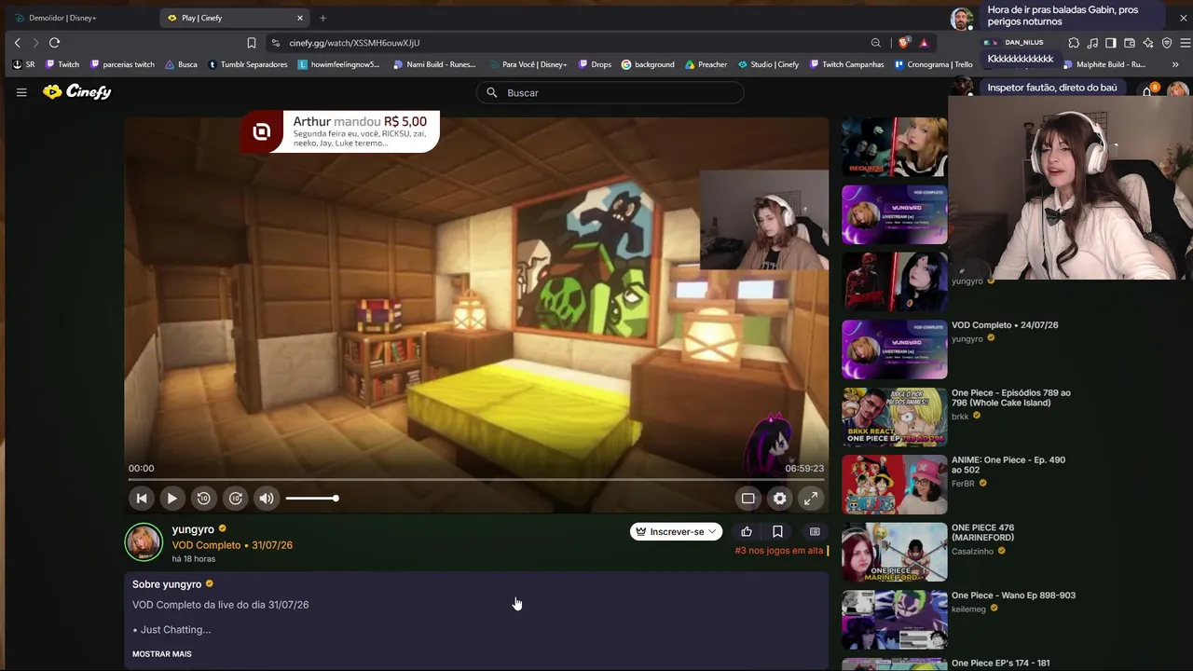
Task: Open the parcerias twitch bookmark
Action: (x=122, y=64)
